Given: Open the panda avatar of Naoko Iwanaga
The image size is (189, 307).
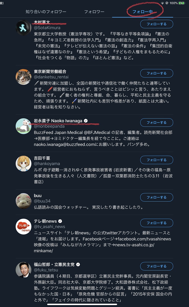Looking at the screenshot, I should [23, 126].
